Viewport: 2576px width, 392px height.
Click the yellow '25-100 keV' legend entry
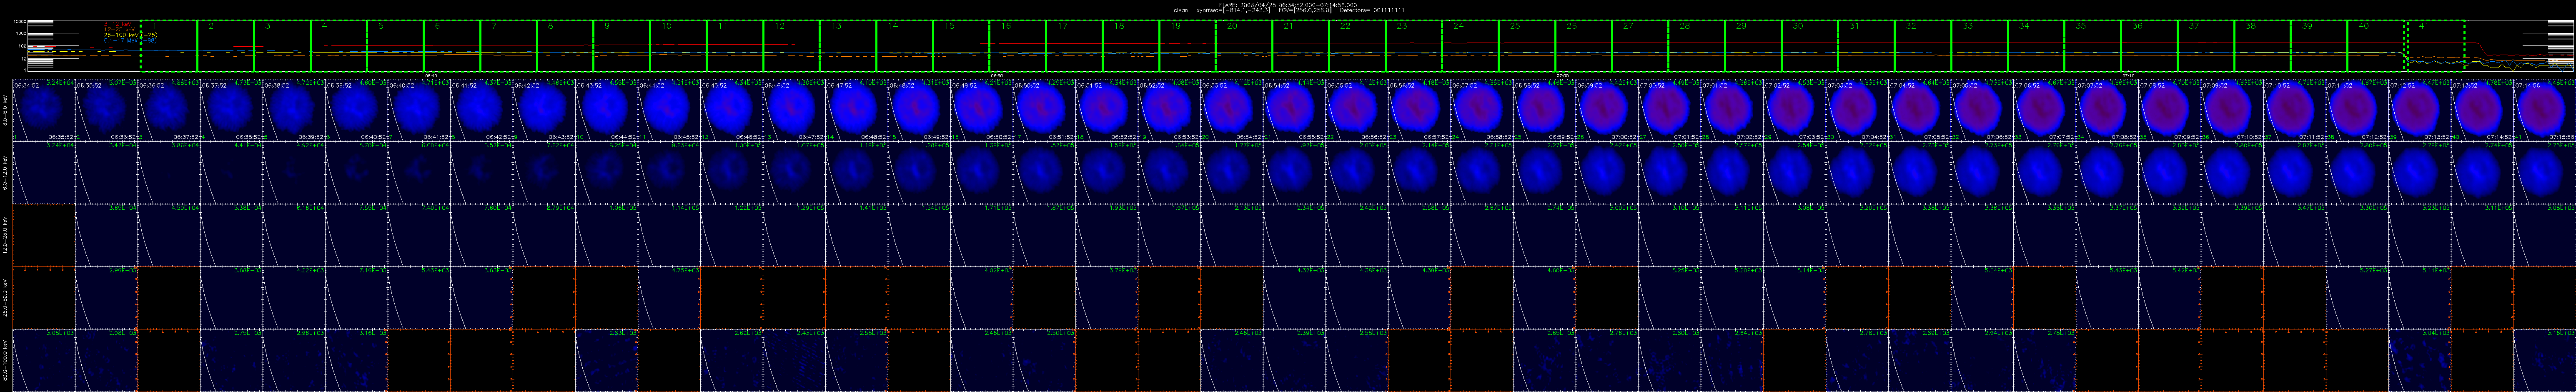coord(130,35)
